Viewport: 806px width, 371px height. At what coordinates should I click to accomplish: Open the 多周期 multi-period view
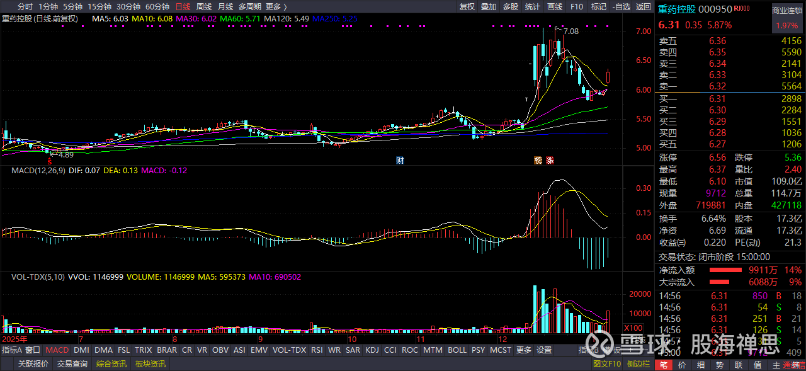tap(250, 6)
